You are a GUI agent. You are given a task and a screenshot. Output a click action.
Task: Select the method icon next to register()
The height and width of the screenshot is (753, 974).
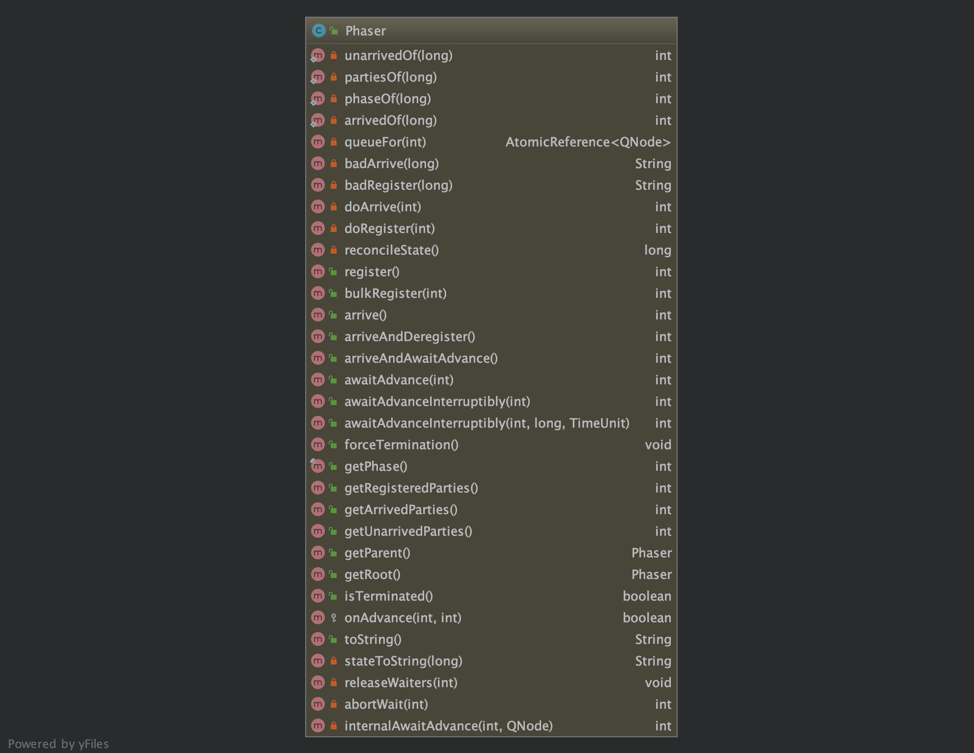tap(318, 272)
